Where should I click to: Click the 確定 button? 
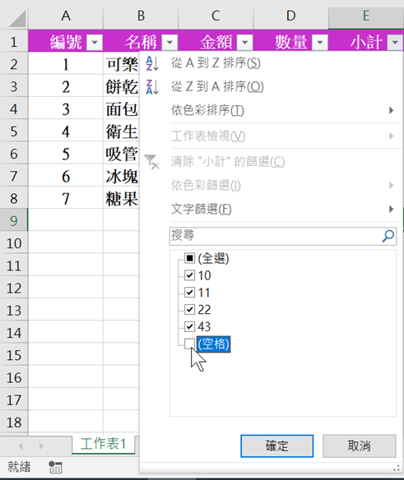tap(276, 446)
